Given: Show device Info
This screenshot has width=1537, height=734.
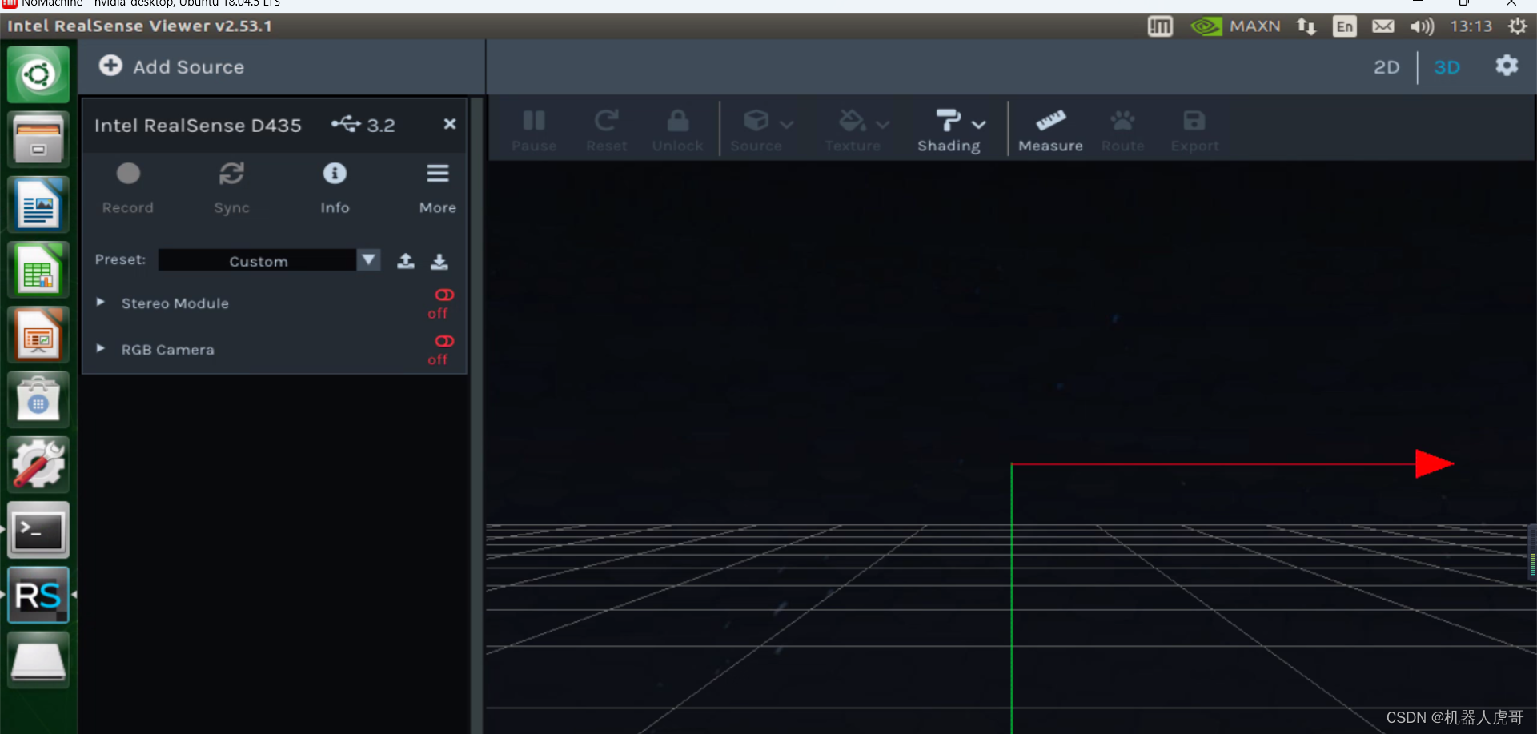Looking at the screenshot, I should click(x=335, y=187).
